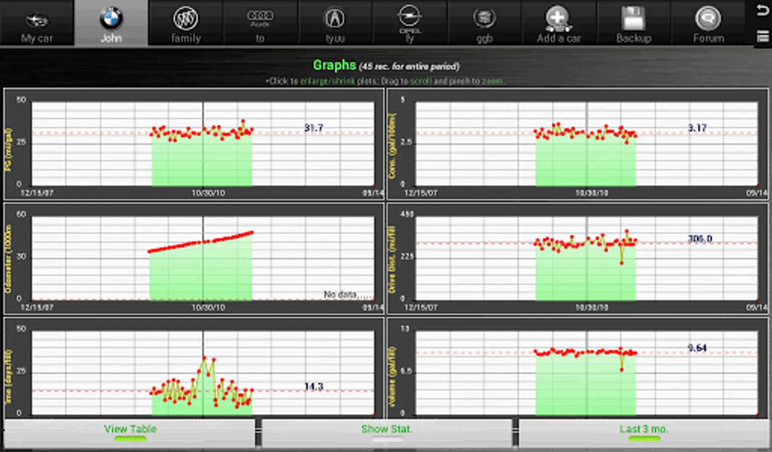This screenshot has width=772, height=452.
Task: Click the back arrow icon
Action: 762,11
